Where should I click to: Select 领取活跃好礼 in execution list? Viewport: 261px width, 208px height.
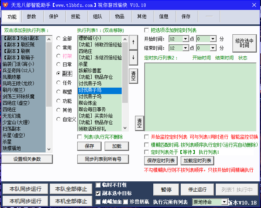tap(100, 129)
